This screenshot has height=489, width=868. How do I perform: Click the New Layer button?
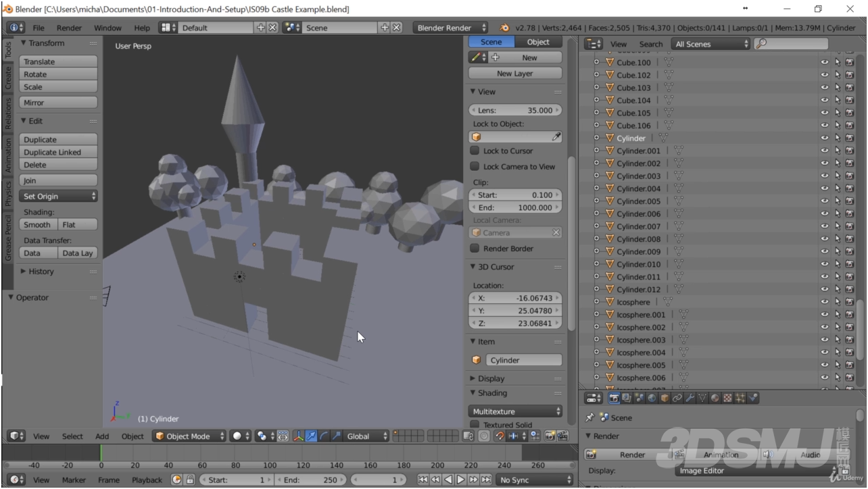pyautogui.click(x=515, y=74)
